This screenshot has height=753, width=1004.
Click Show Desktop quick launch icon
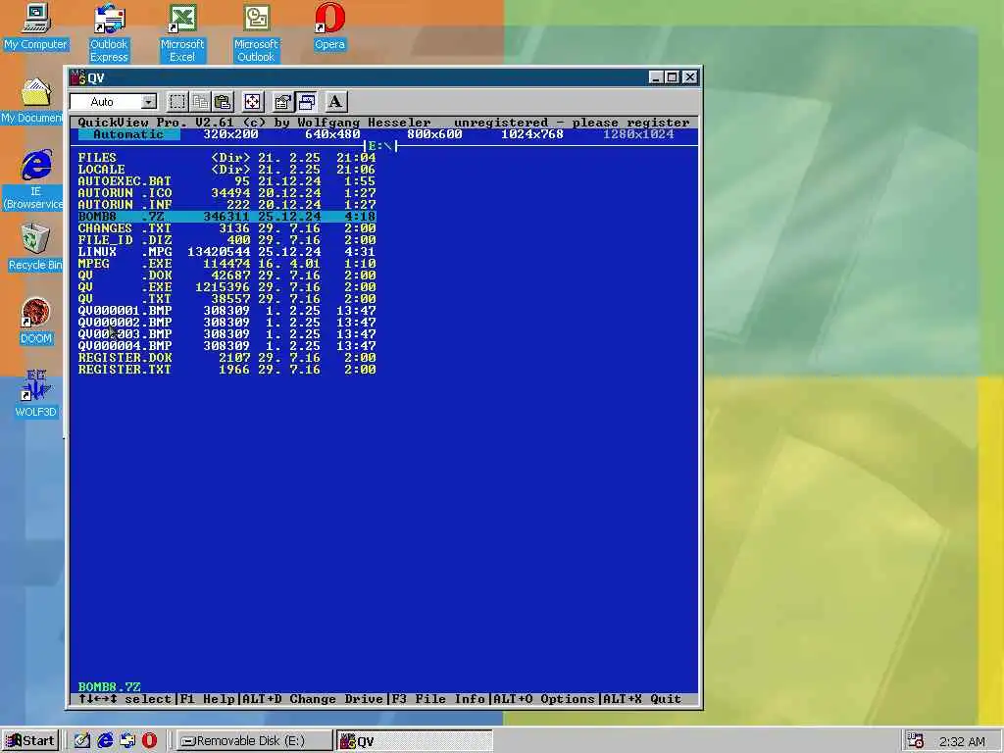click(82, 741)
